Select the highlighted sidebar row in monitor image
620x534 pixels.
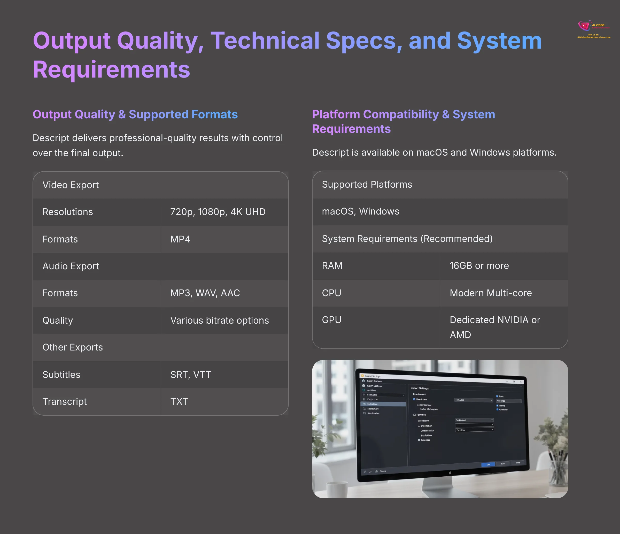[384, 404]
